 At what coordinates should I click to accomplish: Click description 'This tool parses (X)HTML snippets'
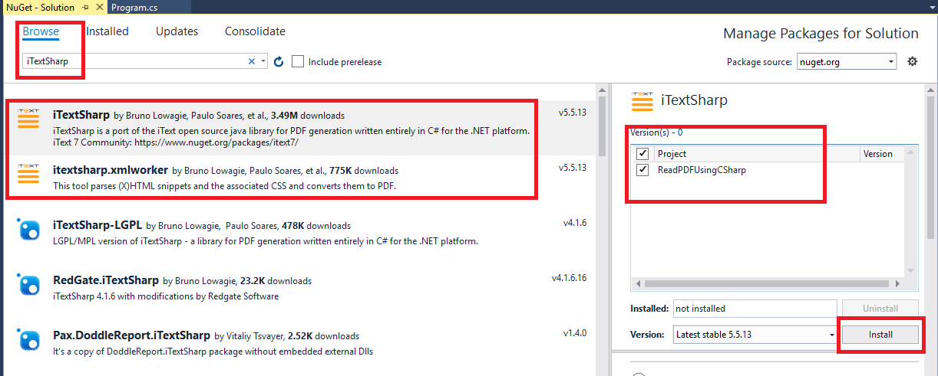(225, 186)
